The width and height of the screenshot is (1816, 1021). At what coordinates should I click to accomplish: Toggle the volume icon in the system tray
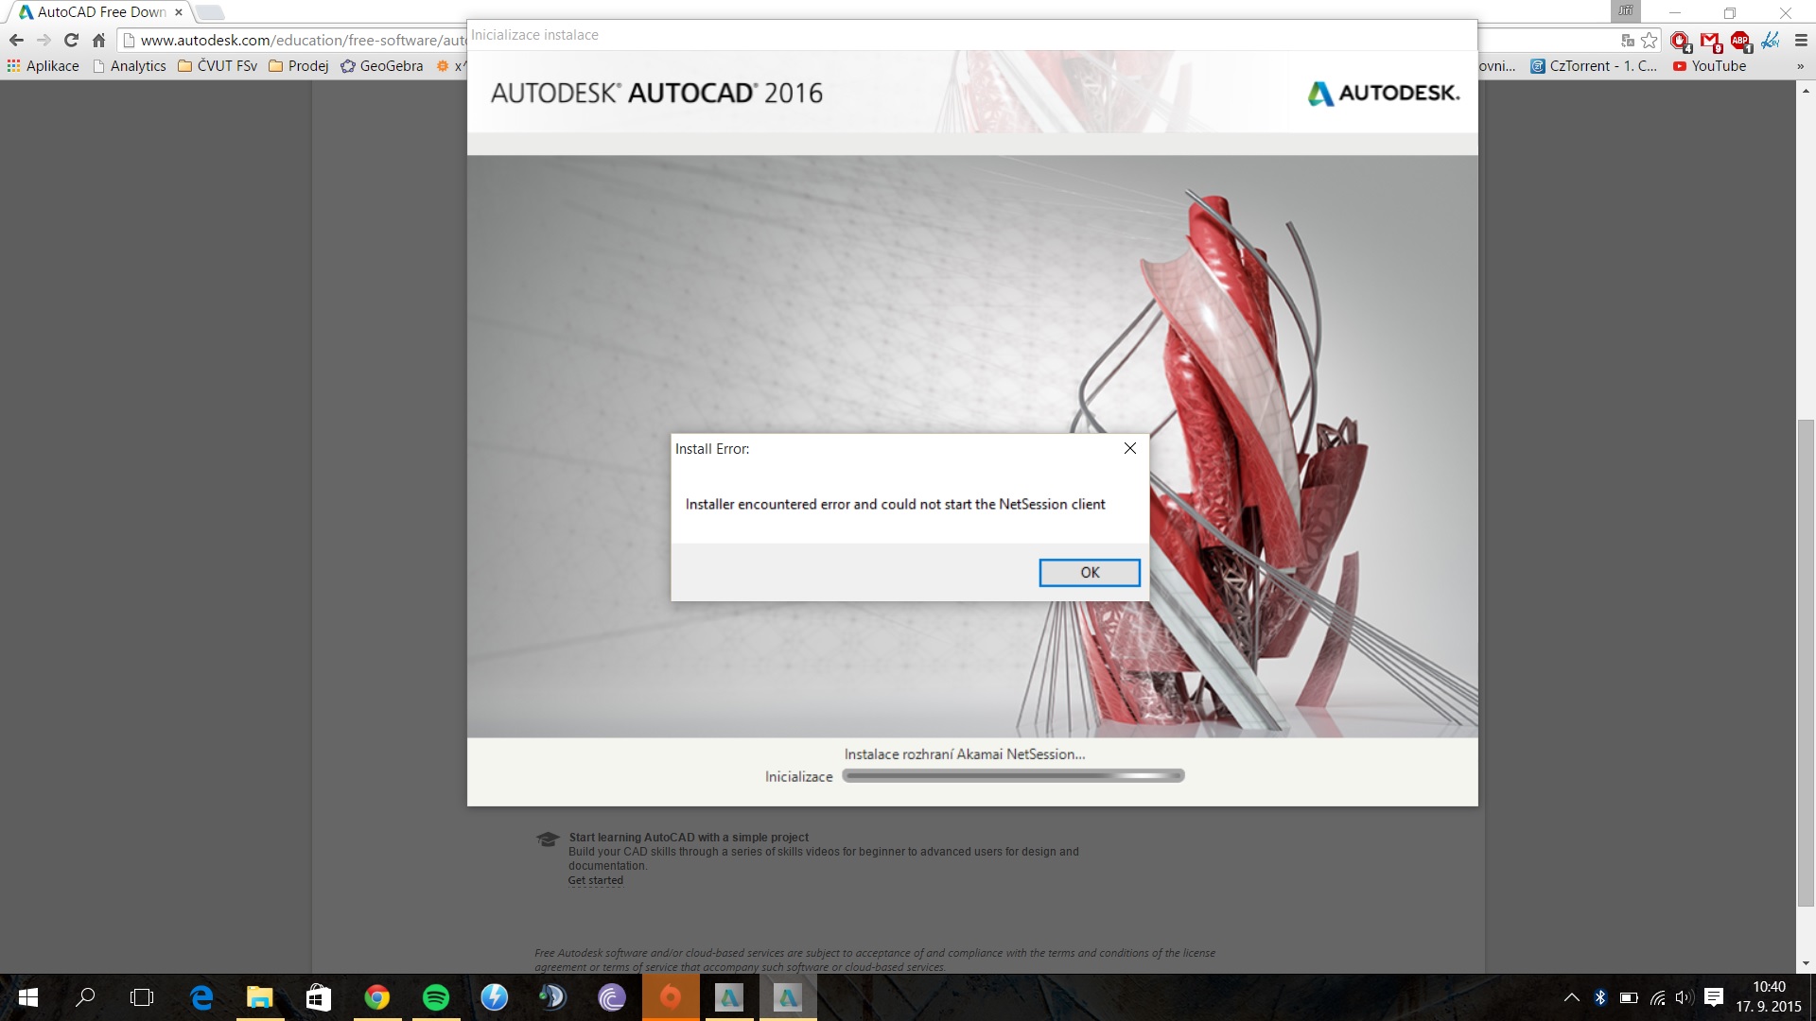[x=1683, y=997]
